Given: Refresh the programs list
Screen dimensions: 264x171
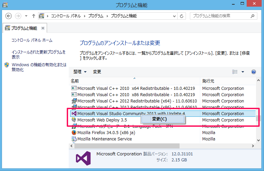Looking at the screenshot, I should pos(182,16).
